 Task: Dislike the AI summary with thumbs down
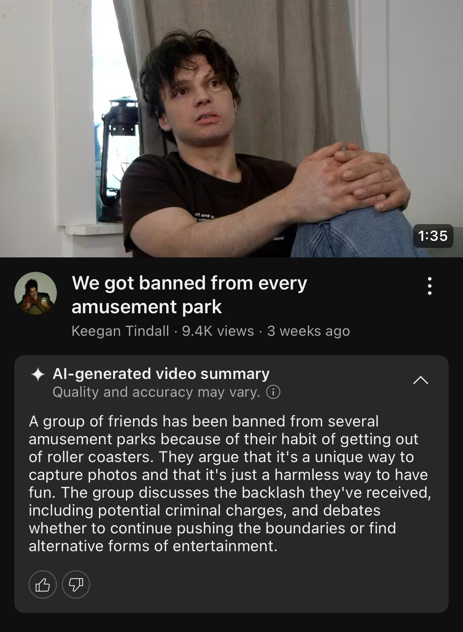(76, 584)
